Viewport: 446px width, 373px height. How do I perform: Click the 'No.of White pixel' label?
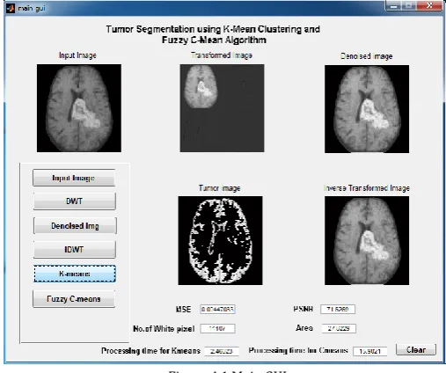(164, 329)
